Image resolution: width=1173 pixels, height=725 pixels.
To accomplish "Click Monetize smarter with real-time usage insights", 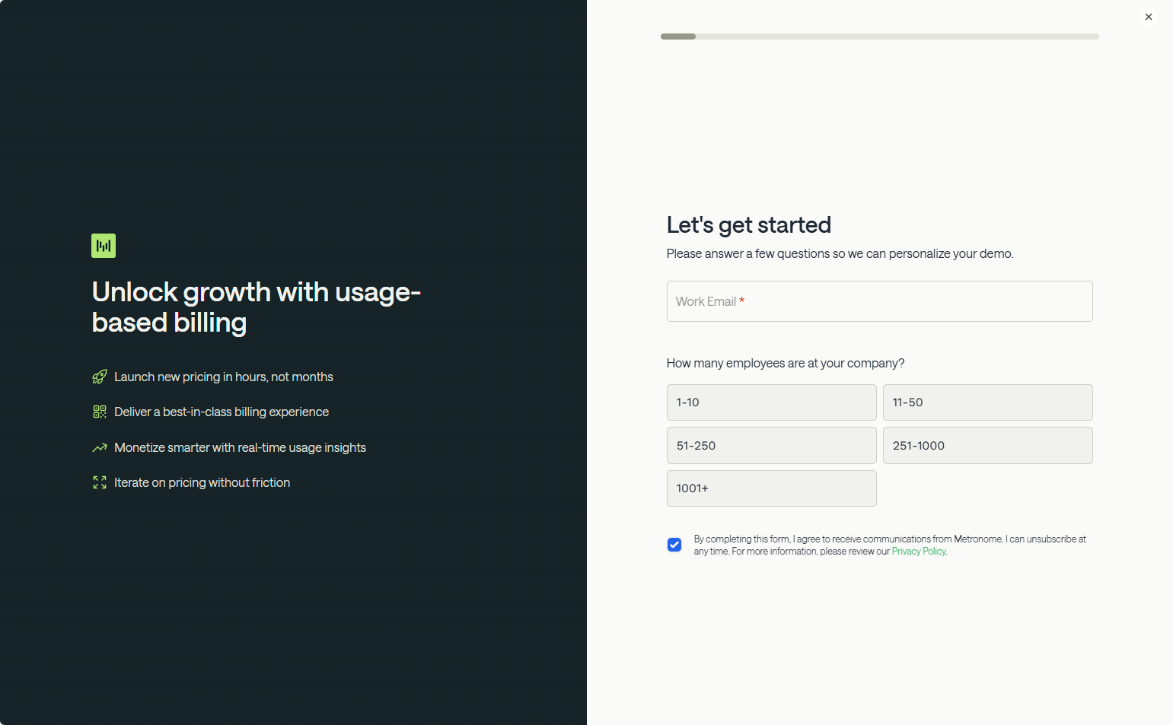I will [x=240, y=447].
